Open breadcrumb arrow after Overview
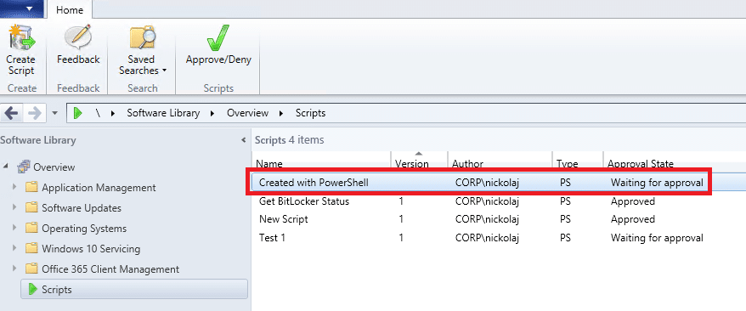 tap(281, 114)
